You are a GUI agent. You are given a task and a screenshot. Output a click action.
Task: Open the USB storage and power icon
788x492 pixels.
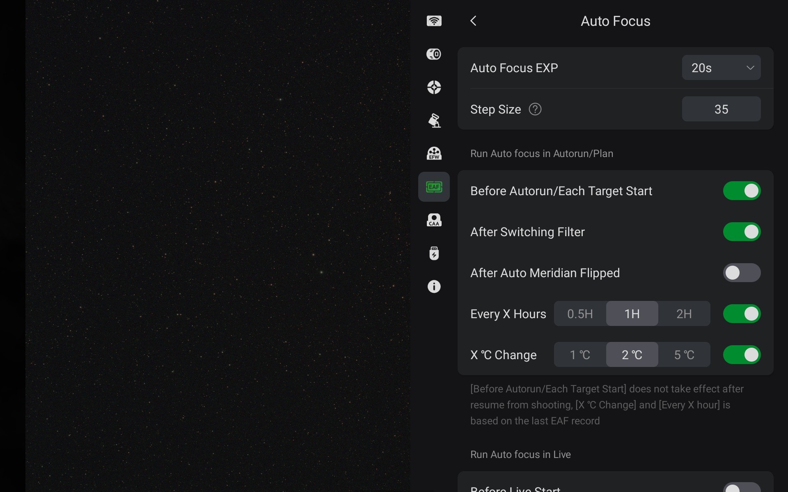434,253
